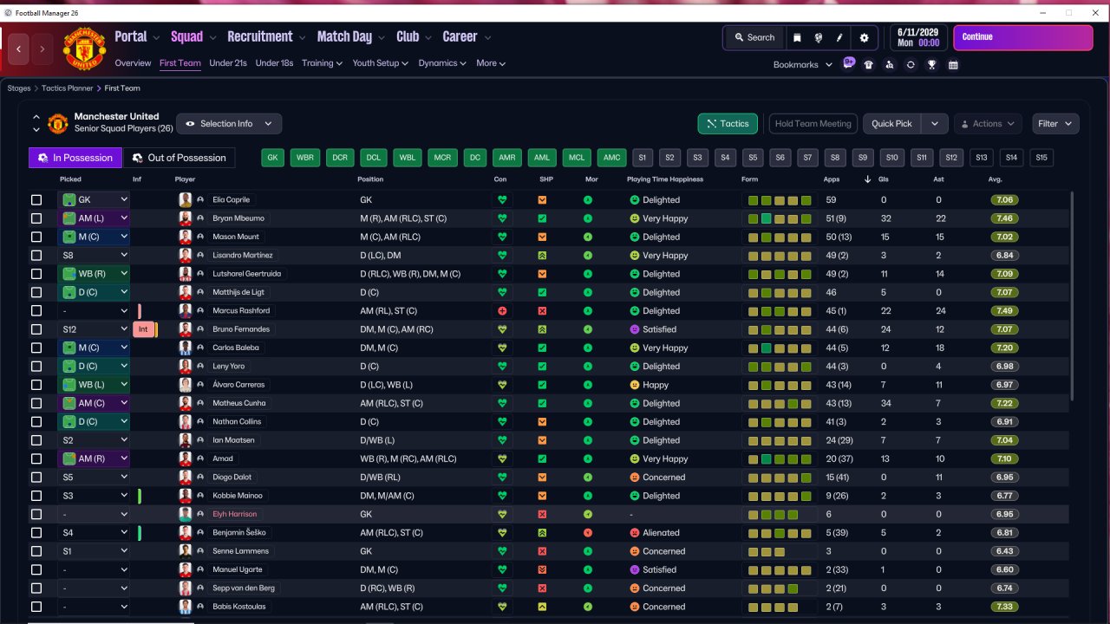Click the Quick Pick button

(892, 124)
